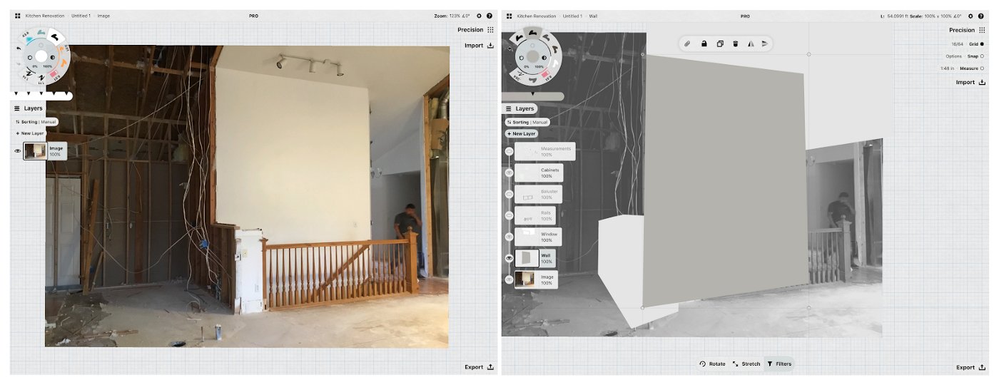Open Filters option at bottom
This screenshot has height=385, width=999.
click(x=779, y=364)
